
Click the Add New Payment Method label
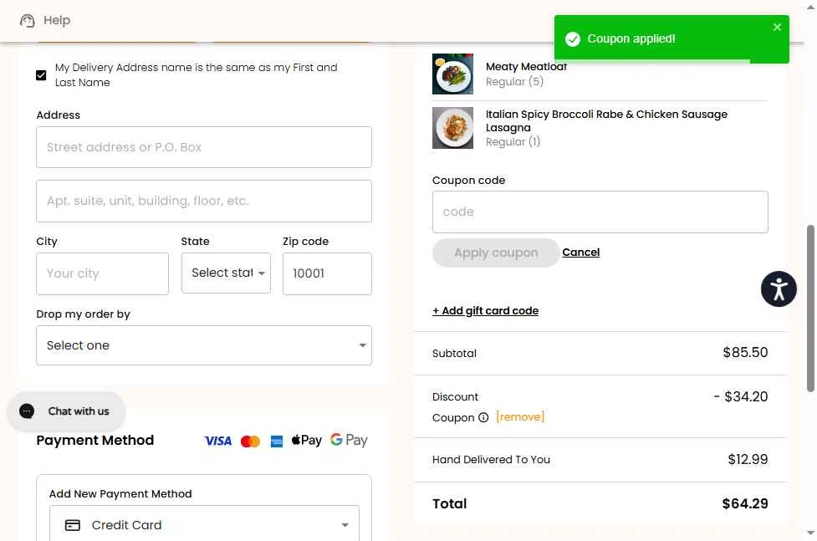click(x=120, y=493)
